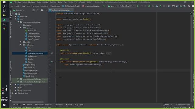
Task: Click the Build tool window button
Action: tap(69, 104)
